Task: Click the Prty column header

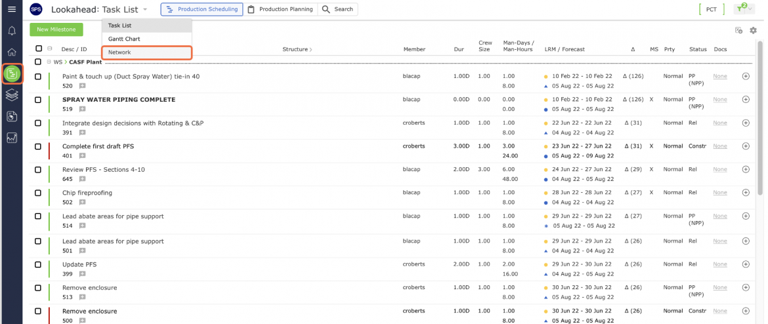Action: (669, 49)
